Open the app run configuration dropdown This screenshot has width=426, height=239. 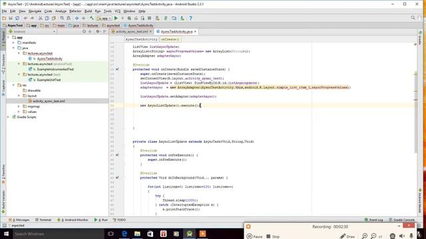[x=105, y=19]
